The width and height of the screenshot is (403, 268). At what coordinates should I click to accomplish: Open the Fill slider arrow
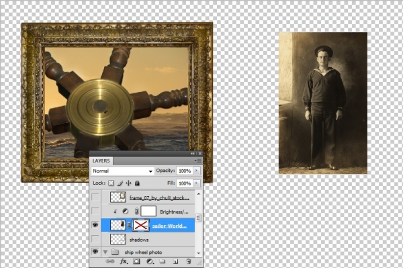(197, 183)
